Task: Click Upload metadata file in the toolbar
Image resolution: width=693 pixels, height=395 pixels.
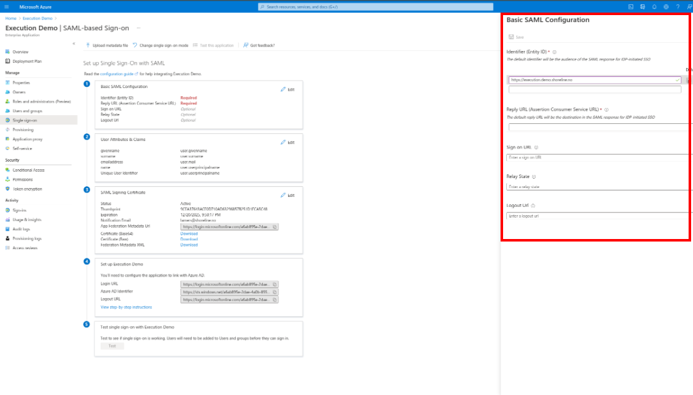Action: click(107, 45)
